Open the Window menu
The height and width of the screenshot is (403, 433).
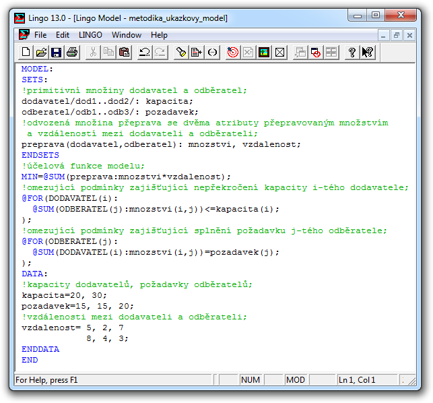[127, 35]
